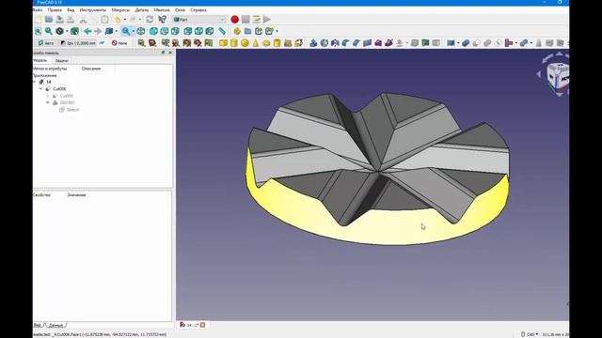Close the 14 : 1* document tab
The width and height of the screenshot is (602, 338).
coord(203,325)
